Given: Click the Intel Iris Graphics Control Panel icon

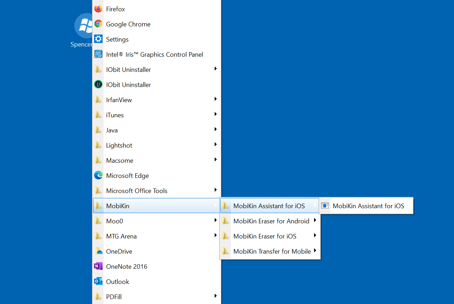Looking at the screenshot, I should pos(98,54).
